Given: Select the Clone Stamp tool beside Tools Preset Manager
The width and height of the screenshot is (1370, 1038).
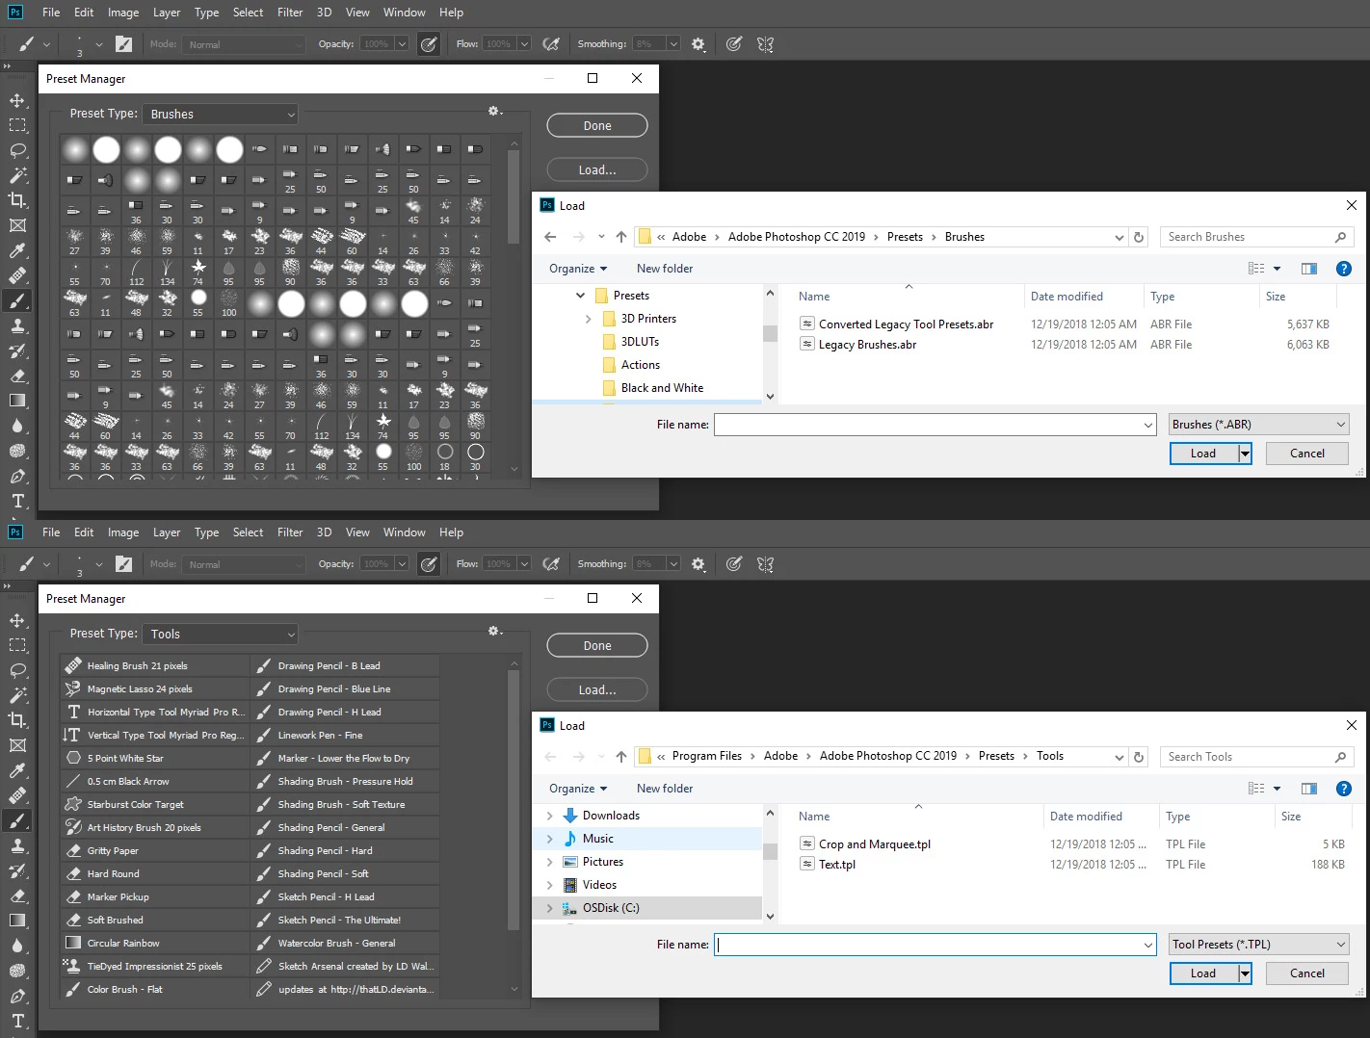Looking at the screenshot, I should [17, 845].
